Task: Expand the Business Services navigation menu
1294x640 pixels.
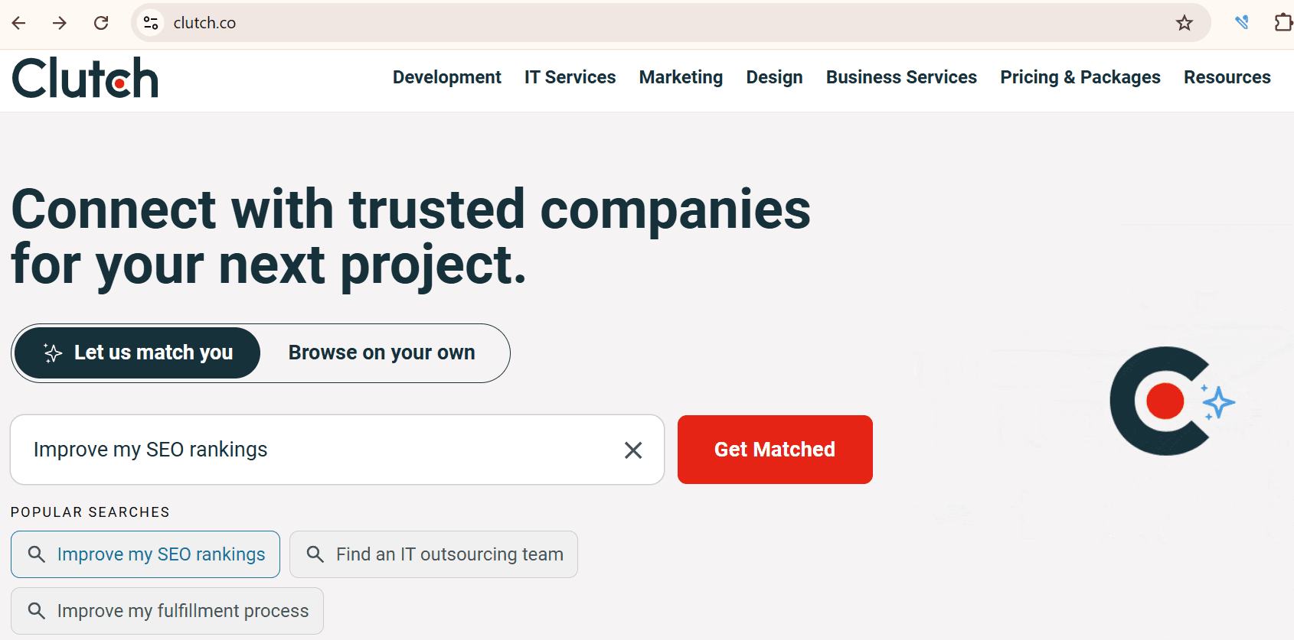Action: tap(901, 77)
